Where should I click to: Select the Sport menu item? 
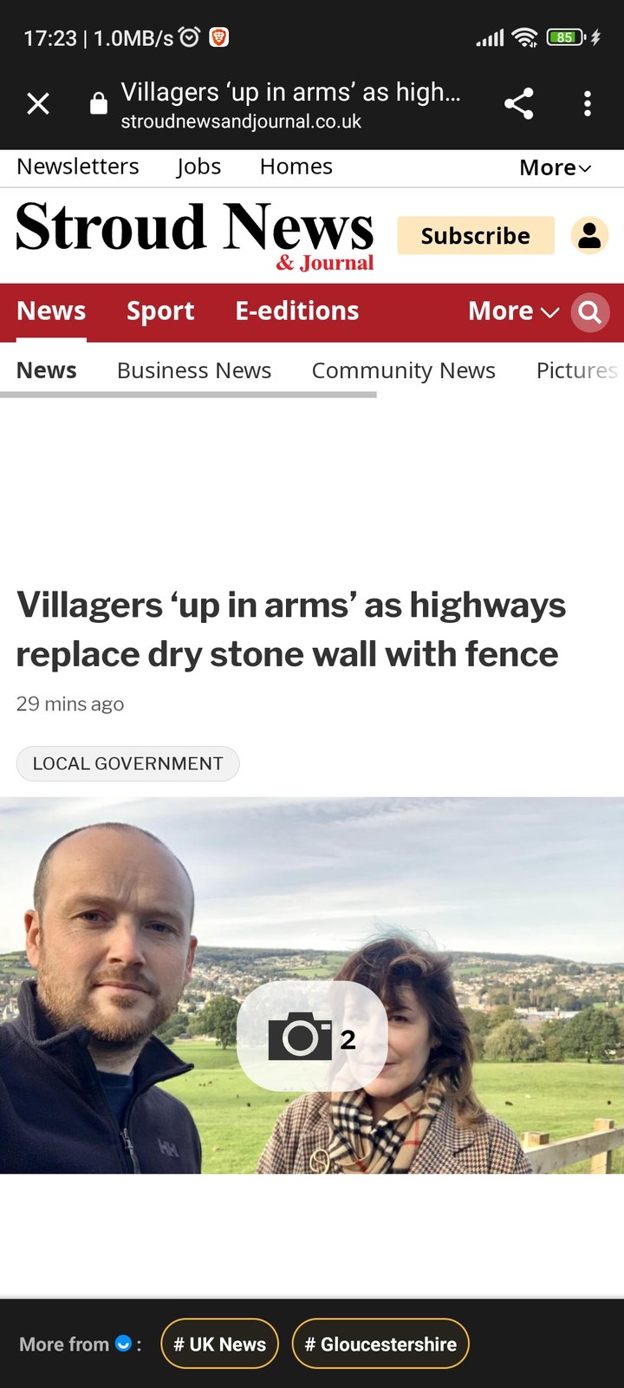pos(160,311)
